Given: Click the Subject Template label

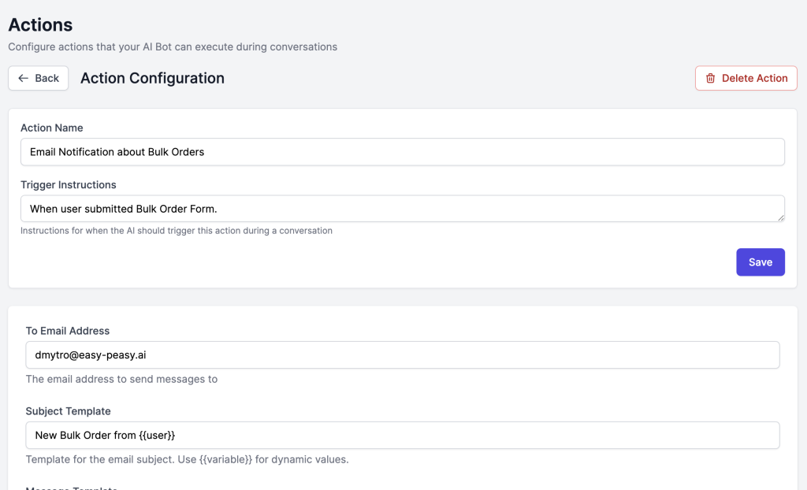Looking at the screenshot, I should point(68,411).
